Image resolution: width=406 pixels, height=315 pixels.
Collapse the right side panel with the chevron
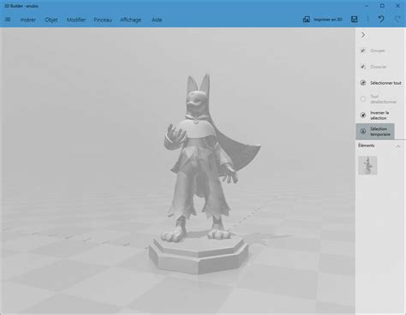pos(363,35)
